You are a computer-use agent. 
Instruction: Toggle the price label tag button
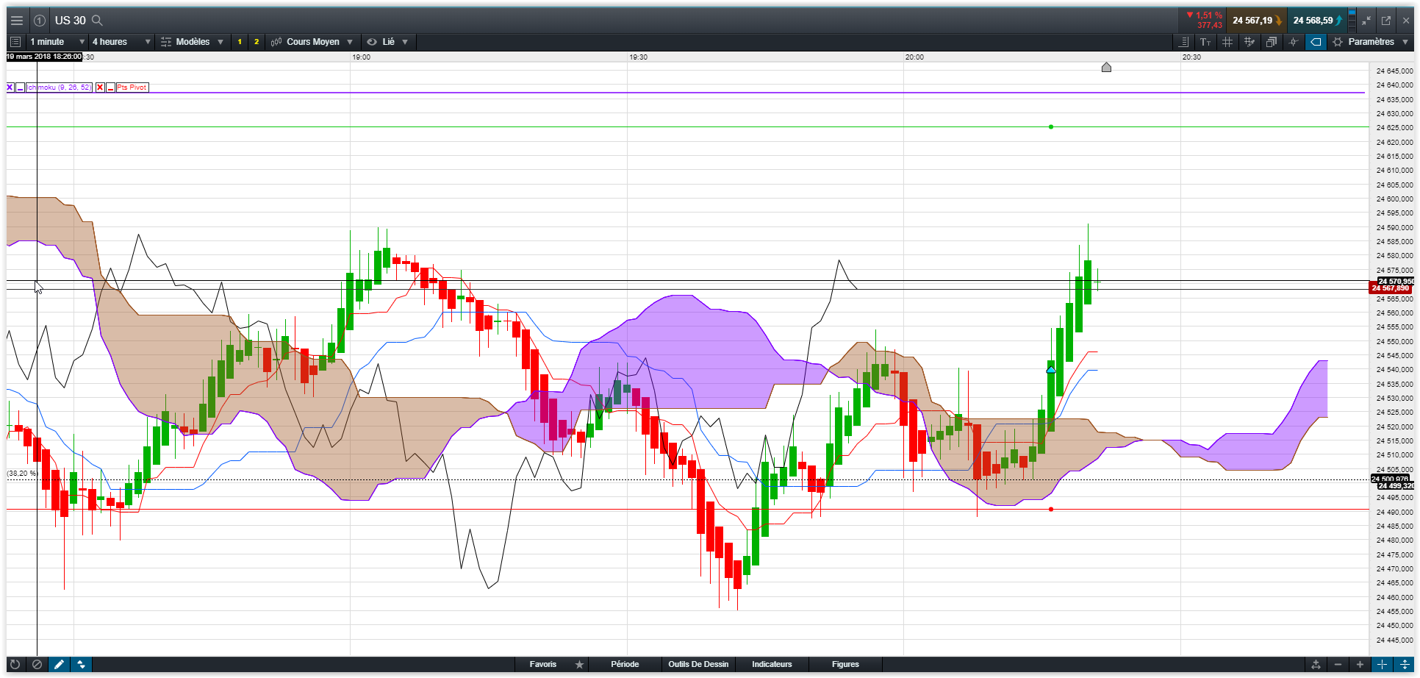click(1316, 42)
